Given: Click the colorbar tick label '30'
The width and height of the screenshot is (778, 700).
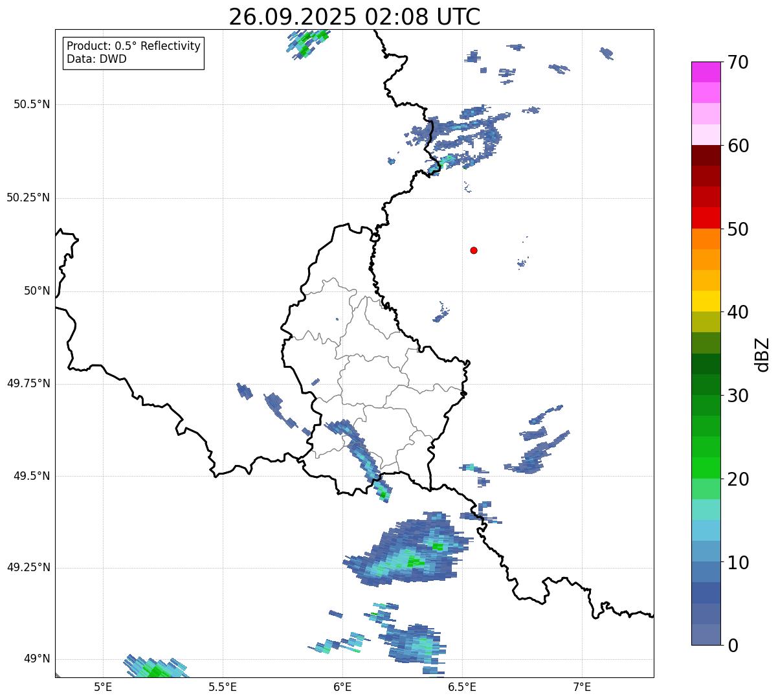Looking at the screenshot, I should coord(738,396).
